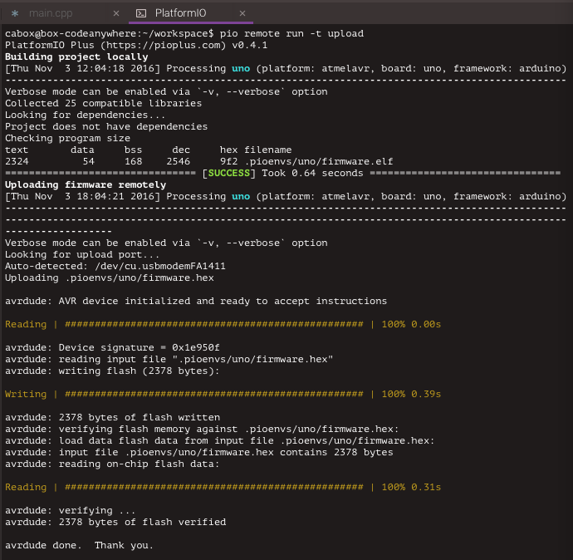
Task: Click 'reading on-chip flash data:' line
Action: [112, 464]
